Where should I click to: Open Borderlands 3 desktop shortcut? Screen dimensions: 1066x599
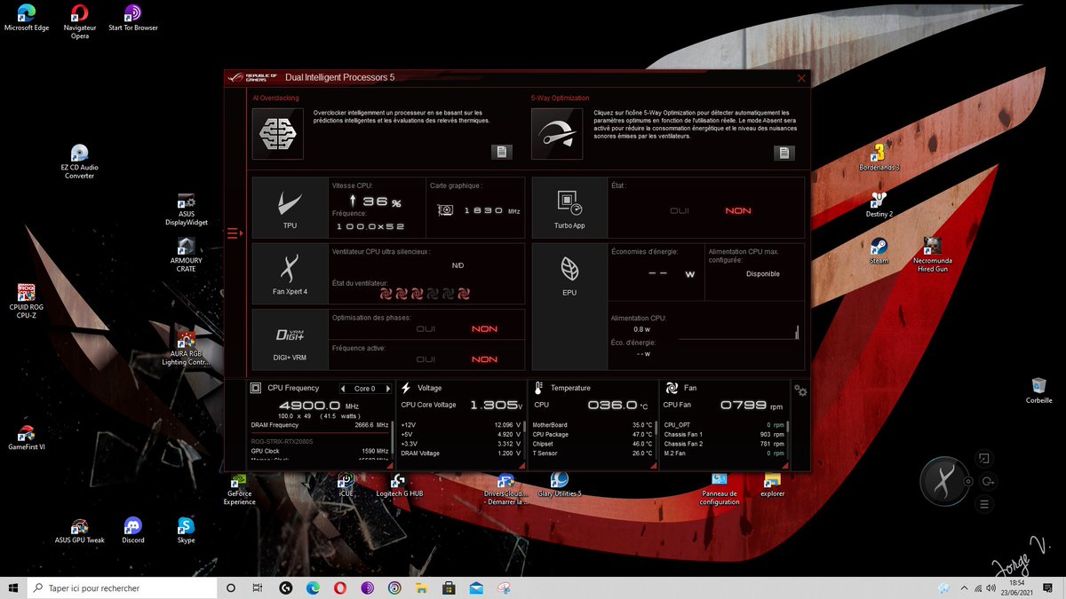tap(879, 157)
